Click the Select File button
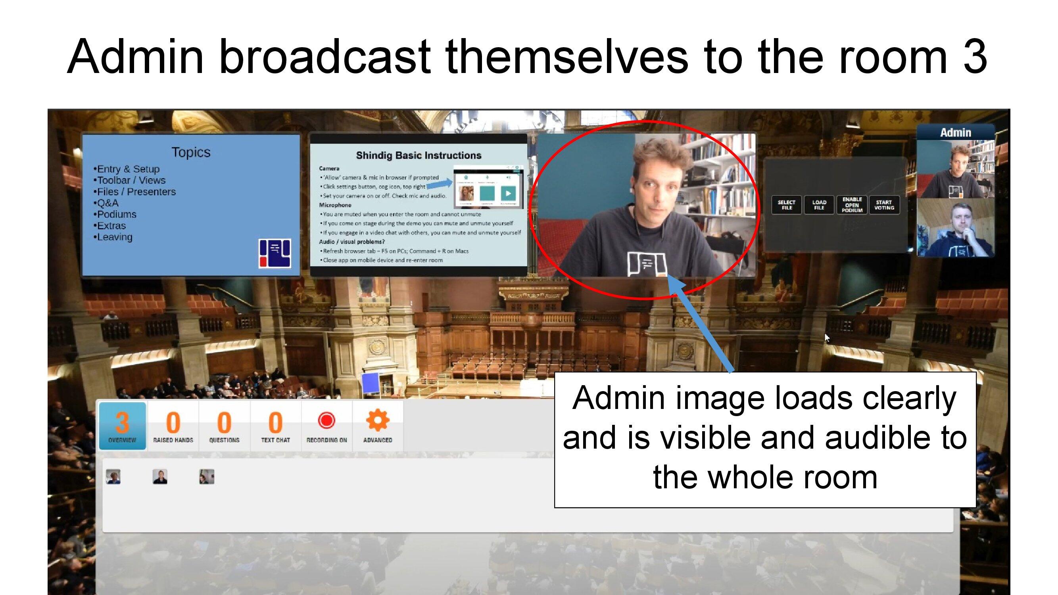Screen dimensions: 1058x595 point(786,204)
